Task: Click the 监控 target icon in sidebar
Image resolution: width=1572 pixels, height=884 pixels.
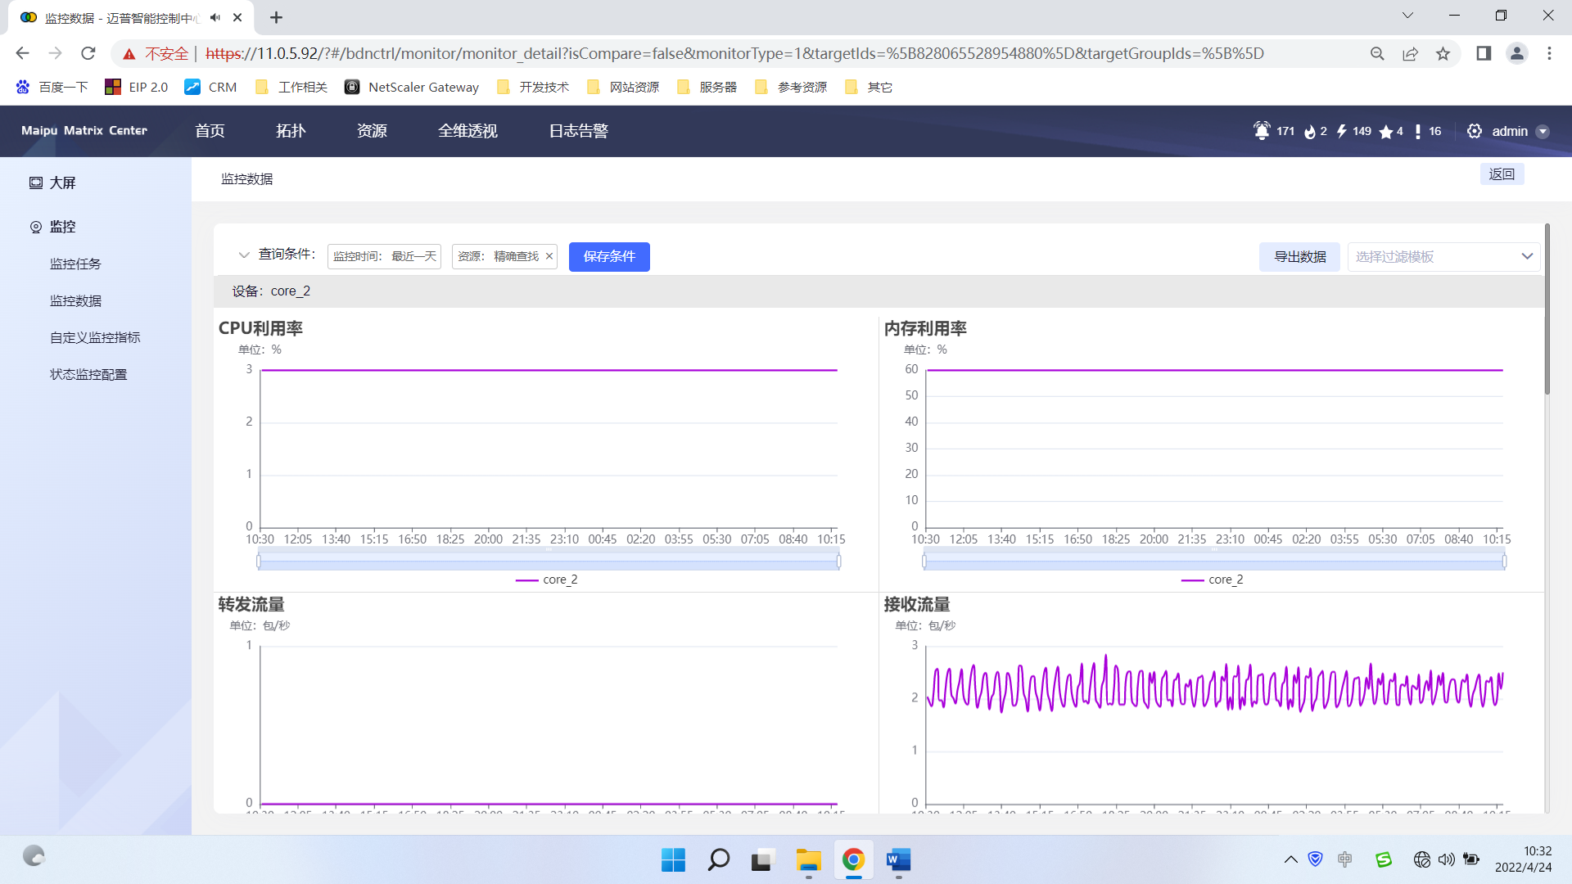Action: [36, 227]
